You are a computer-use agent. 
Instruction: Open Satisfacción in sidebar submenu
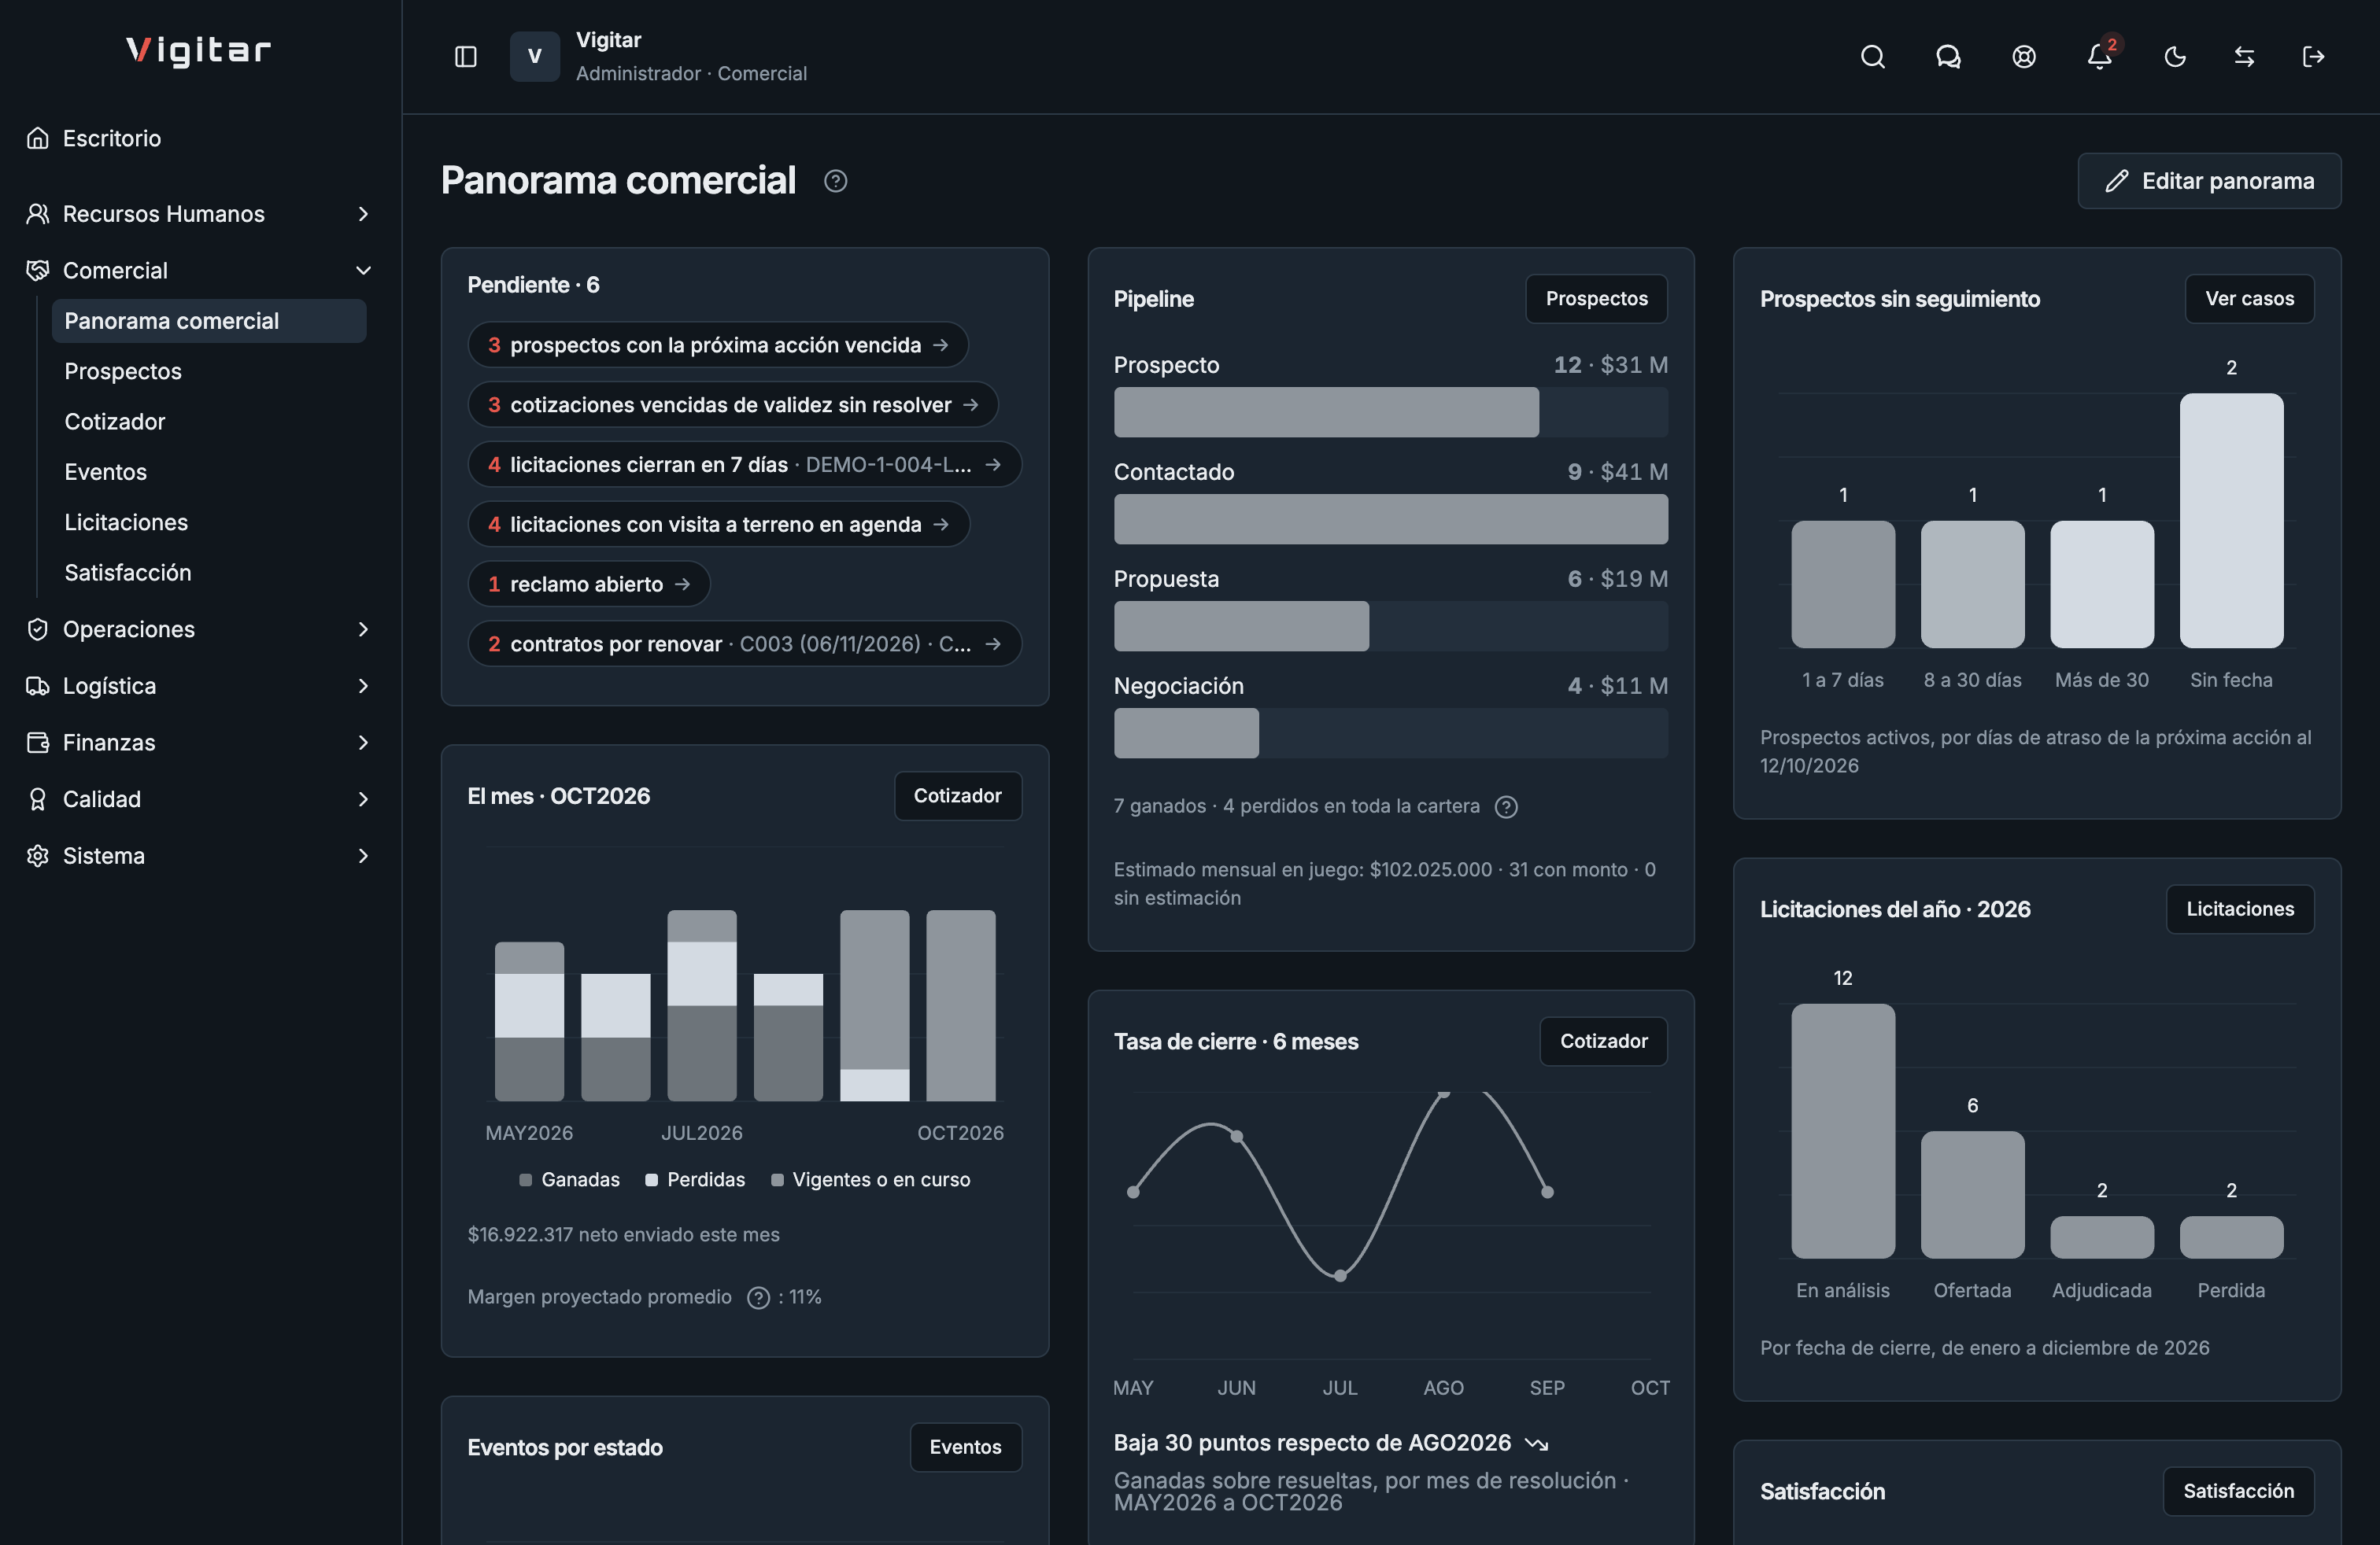209,573
